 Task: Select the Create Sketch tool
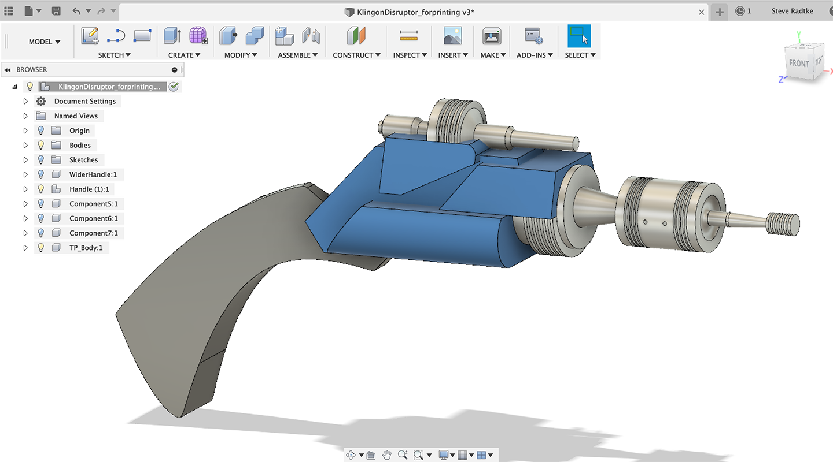coord(90,36)
